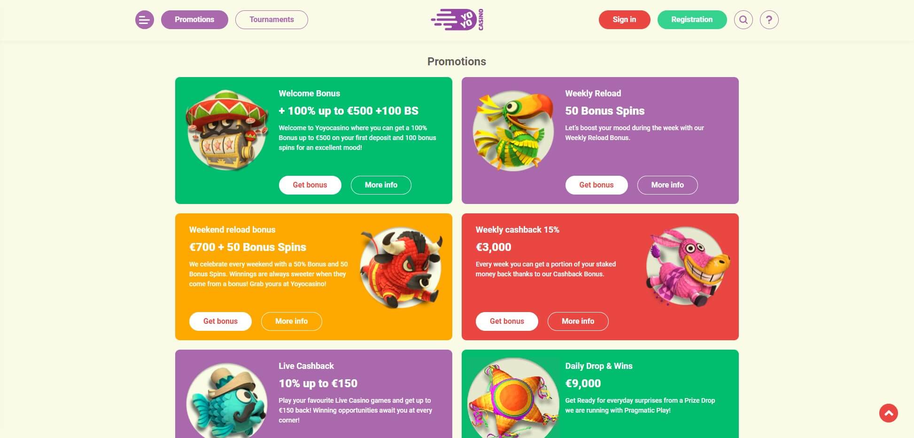This screenshot has height=438, width=914.
Task: Click the pink donkey piñata image
Action: [687, 267]
